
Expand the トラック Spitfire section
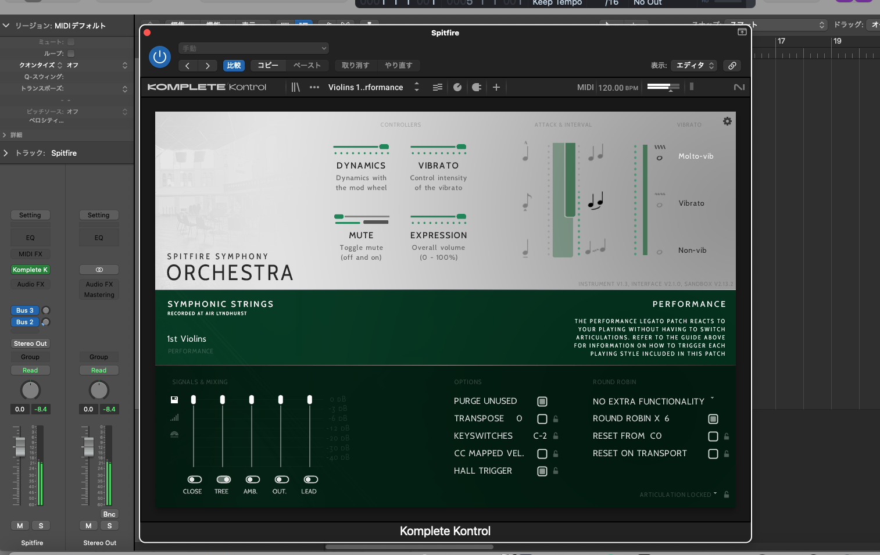coord(5,153)
